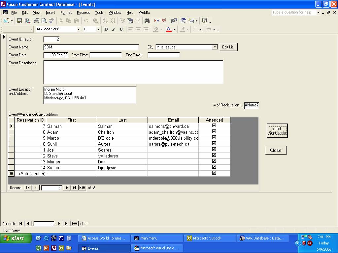Screen dimensions: 338x253
Task: Click Sort Ascending icon
Action: 105,21
